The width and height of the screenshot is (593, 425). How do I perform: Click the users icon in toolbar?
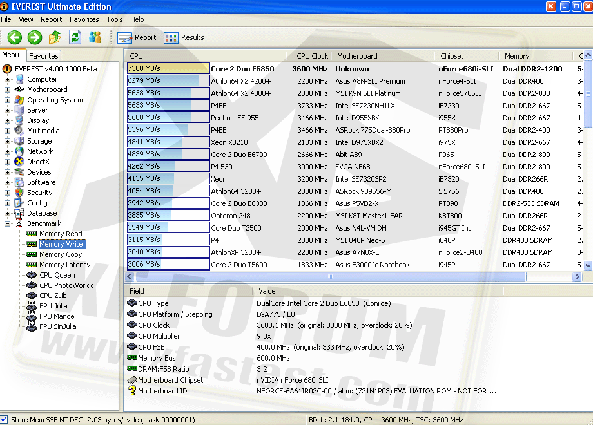point(95,37)
